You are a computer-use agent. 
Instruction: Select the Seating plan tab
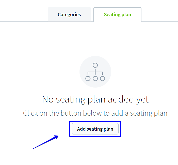pyautogui.click(x=117, y=14)
